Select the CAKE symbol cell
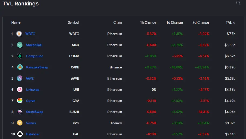Viewport: 246px width, 139px height. [75, 67]
